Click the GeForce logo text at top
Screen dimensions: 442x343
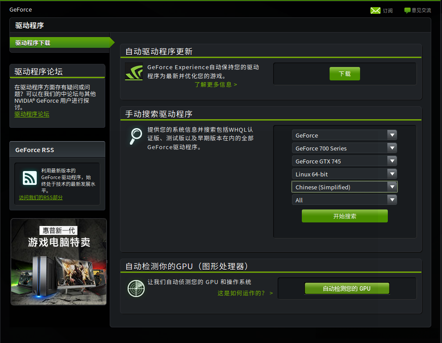(x=21, y=9)
